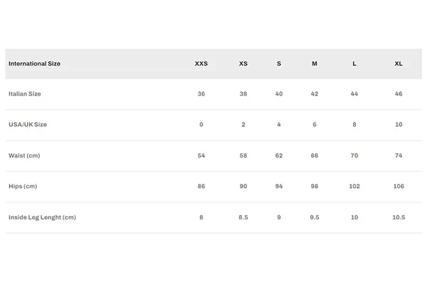Select the XXS column header
428x285 pixels.
(x=201, y=63)
